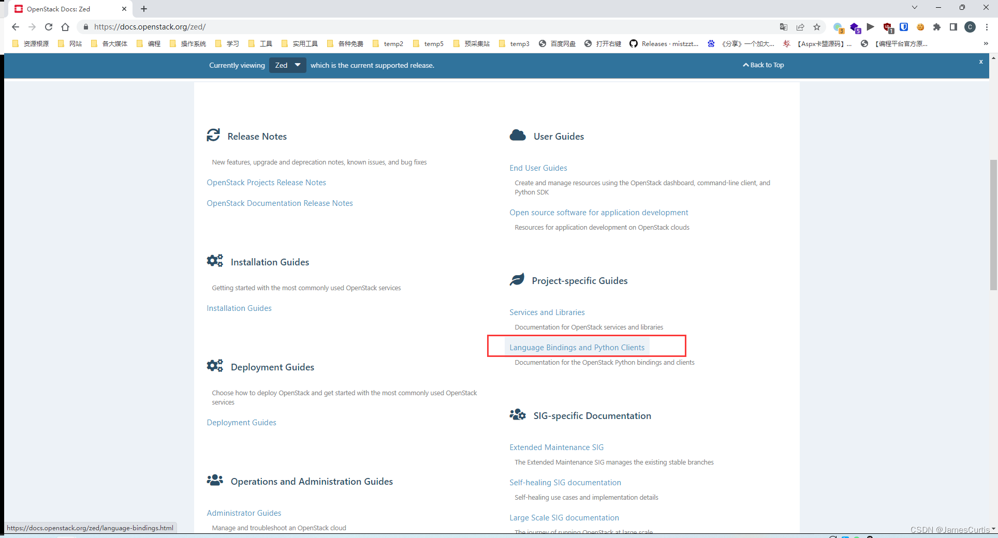Open the 百度网盘 bookmark
The width and height of the screenshot is (998, 538).
(x=557, y=43)
